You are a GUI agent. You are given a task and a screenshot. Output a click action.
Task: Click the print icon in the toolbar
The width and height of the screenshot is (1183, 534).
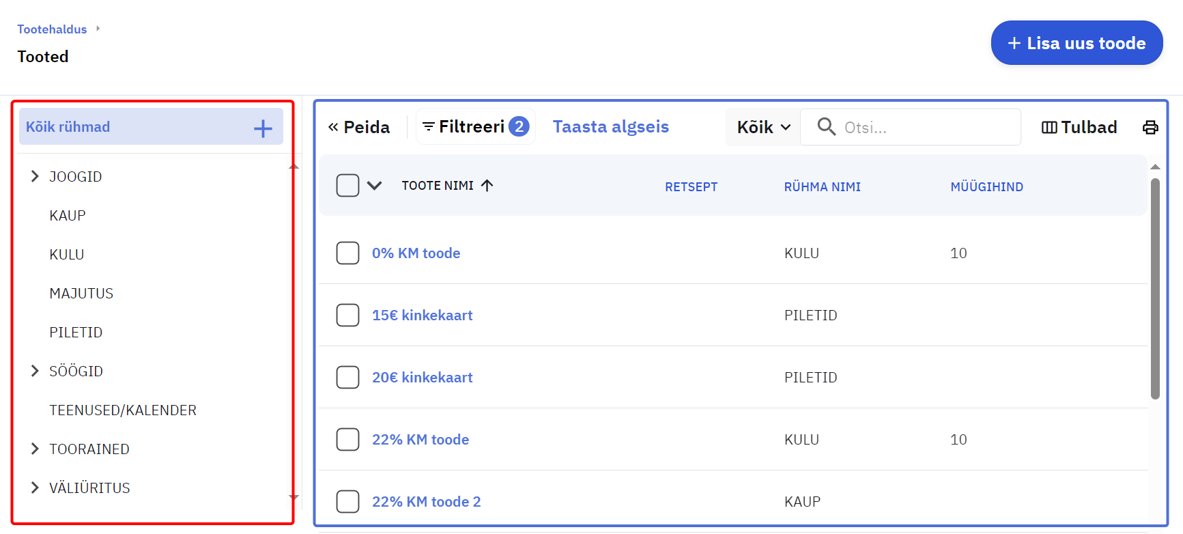pyautogui.click(x=1150, y=127)
